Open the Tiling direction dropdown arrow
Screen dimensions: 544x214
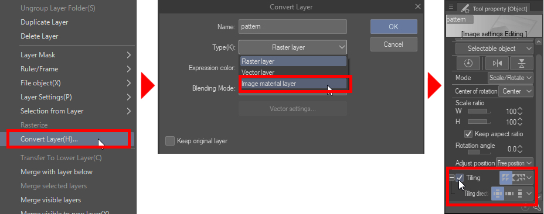click(x=529, y=194)
